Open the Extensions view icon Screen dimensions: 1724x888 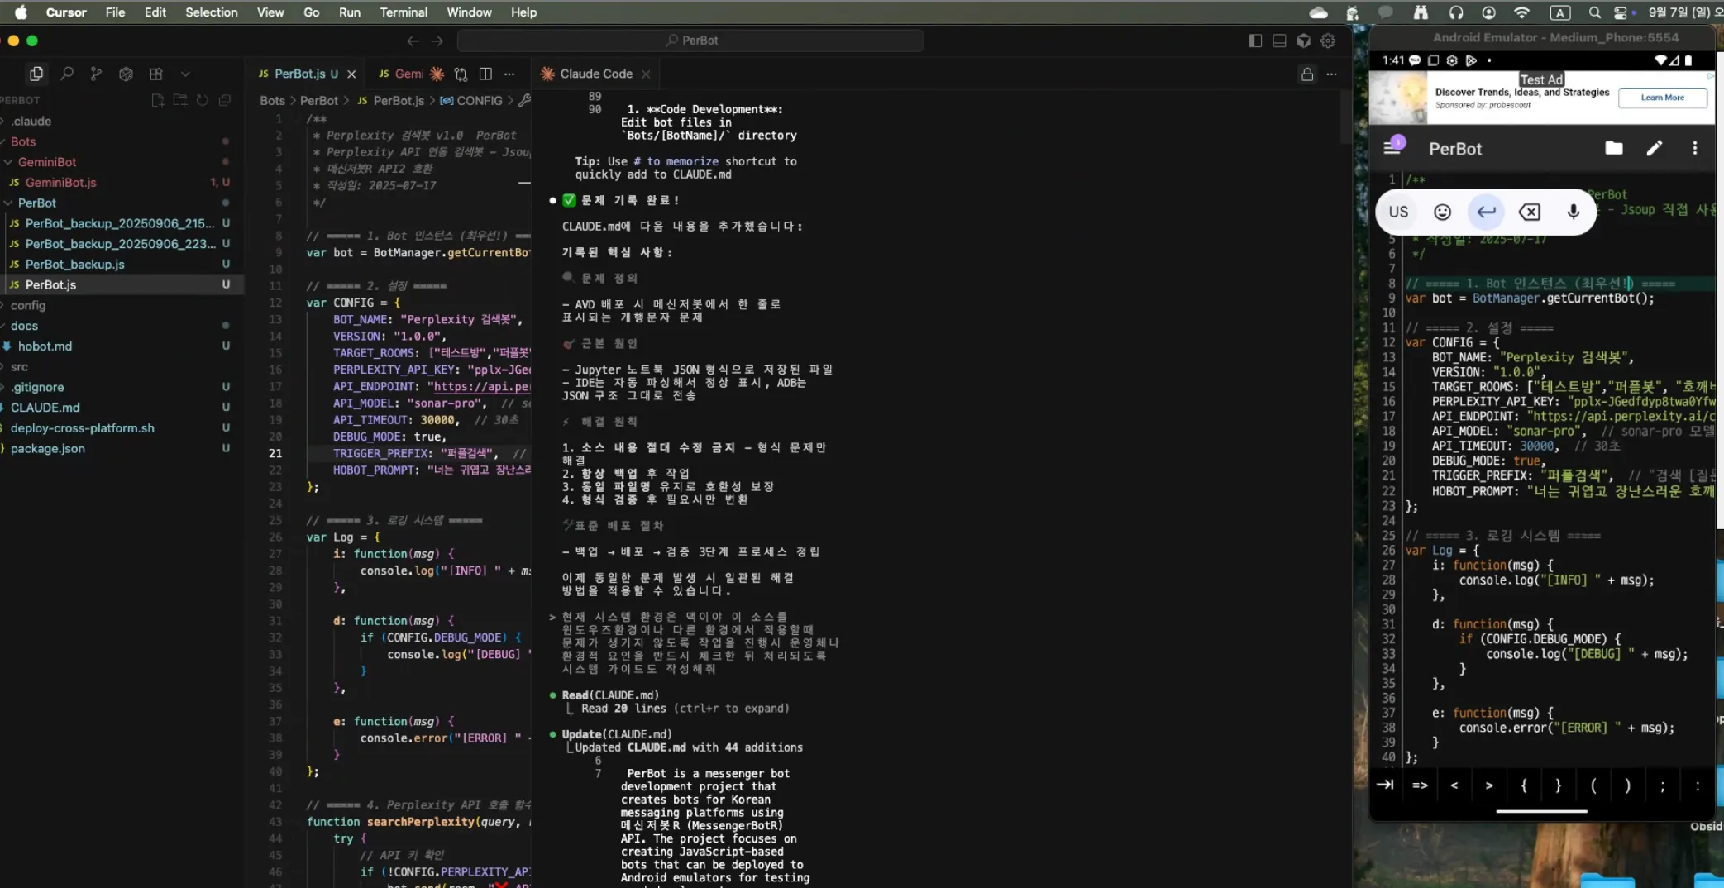[155, 74]
